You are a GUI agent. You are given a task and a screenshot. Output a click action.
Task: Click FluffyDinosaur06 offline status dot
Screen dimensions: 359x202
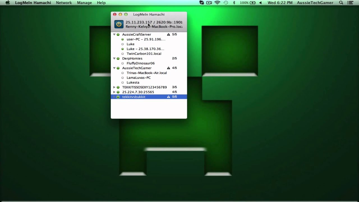[123, 63]
